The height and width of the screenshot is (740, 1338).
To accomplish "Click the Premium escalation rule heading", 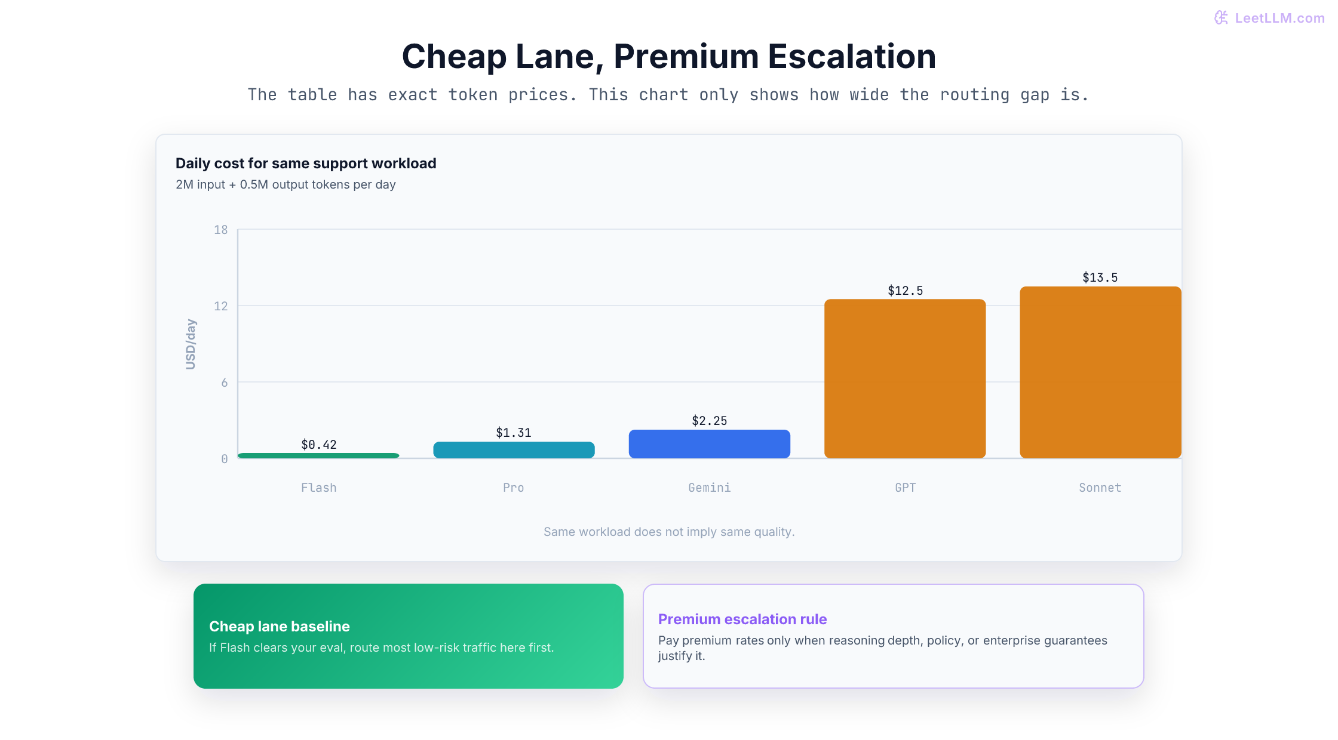I will coord(742,619).
